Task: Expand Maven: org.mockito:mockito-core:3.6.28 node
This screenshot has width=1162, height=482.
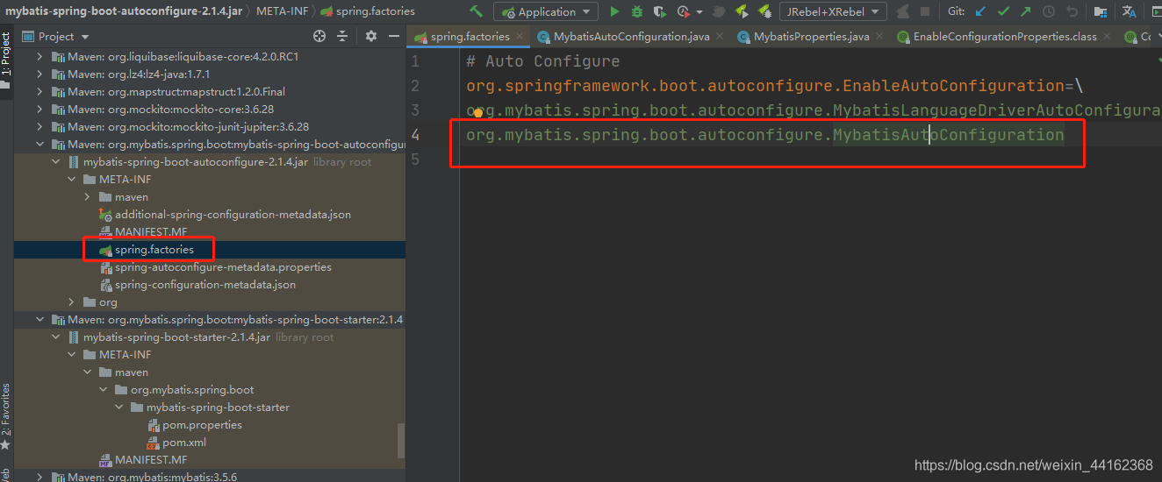Action: pyautogui.click(x=39, y=109)
